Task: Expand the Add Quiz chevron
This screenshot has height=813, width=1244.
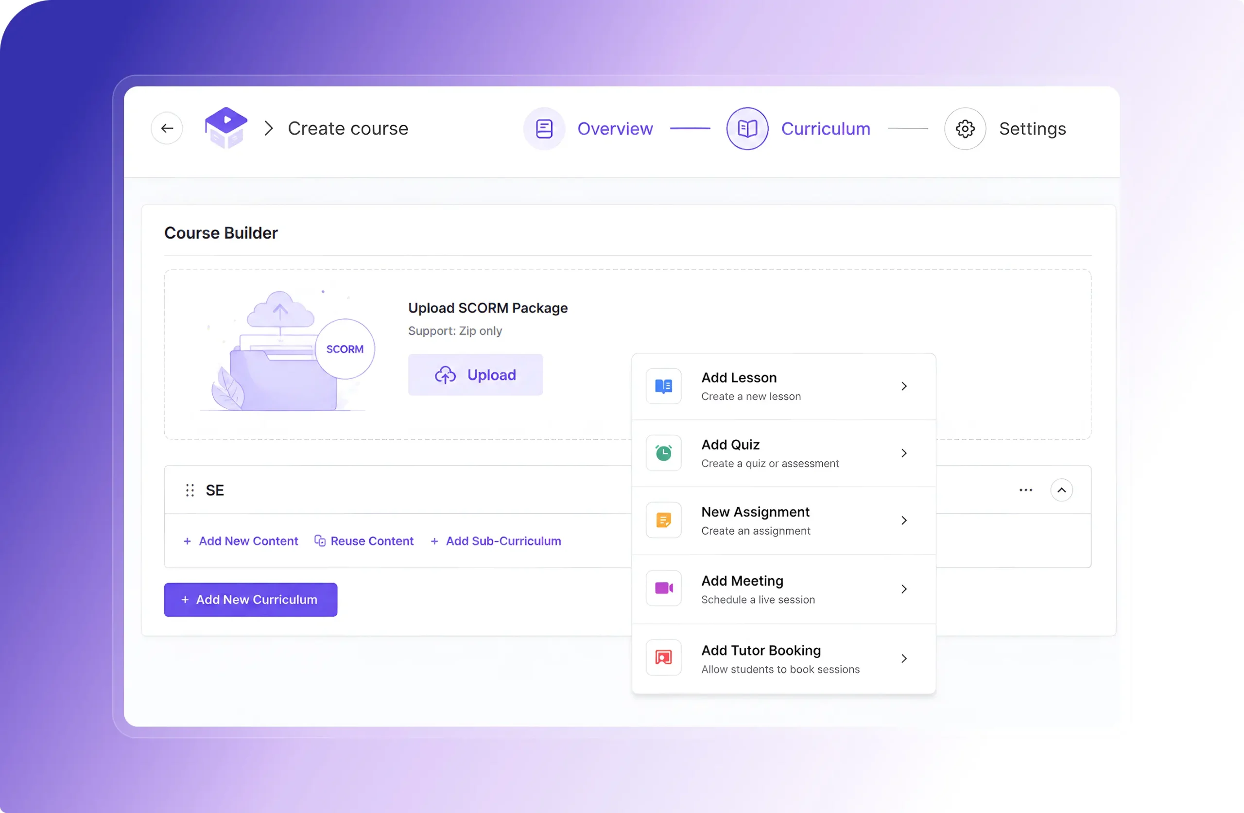Action: point(904,453)
